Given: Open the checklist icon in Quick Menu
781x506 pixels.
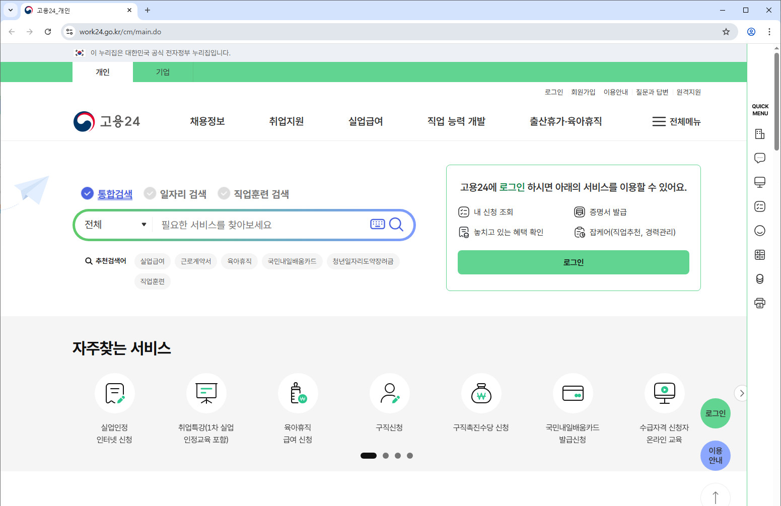Looking at the screenshot, I should pyautogui.click(x=760, y=206).
